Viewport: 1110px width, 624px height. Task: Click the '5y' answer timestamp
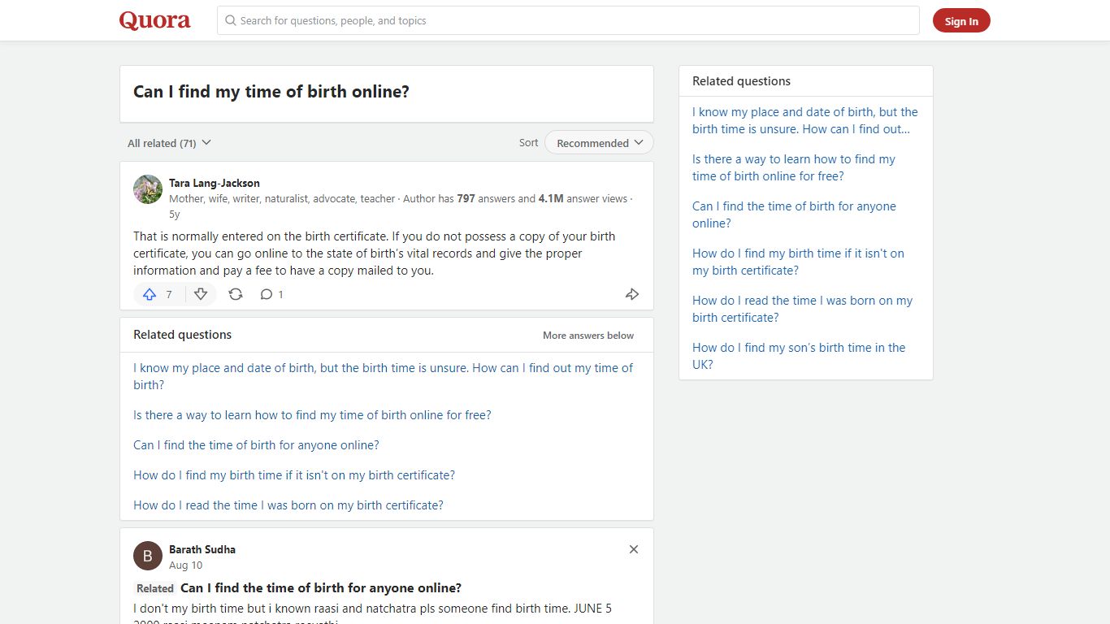click(175, 214)
